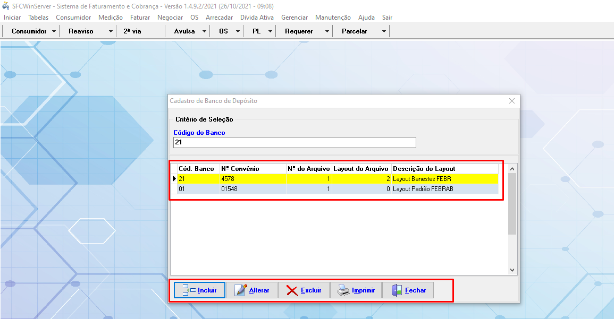
Task: Expand the Consumidor toolbar dropdown arrow
Action: pyautogui.click(x=54, y=31)
